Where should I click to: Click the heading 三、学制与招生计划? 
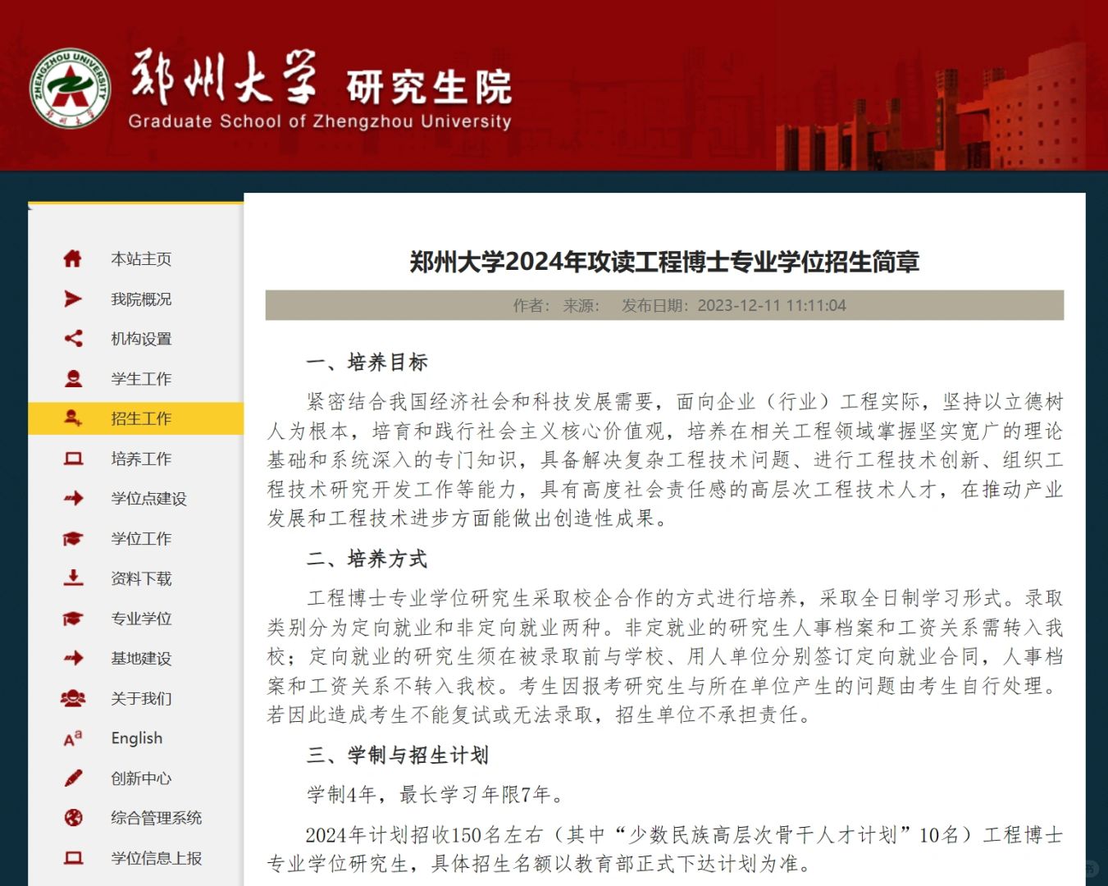pos(398,756)
